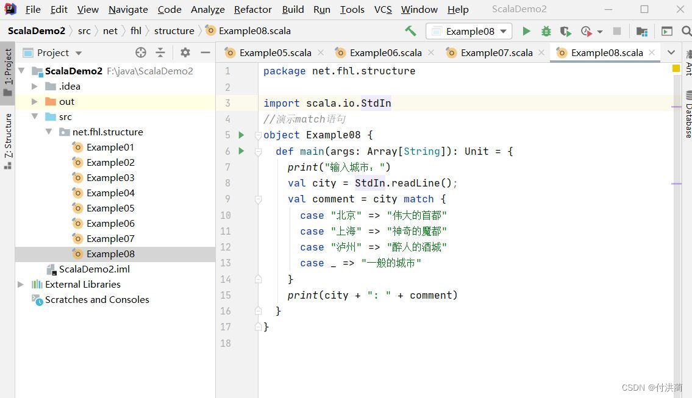Close the Example07.scala tab
Viewport: 692px width, 398px height.
[x=541, y=52]
